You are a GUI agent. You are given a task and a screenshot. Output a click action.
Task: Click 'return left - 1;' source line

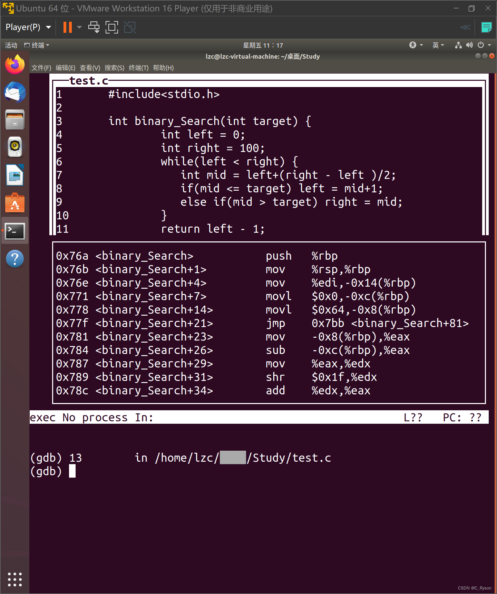click(x=213, y=229)
